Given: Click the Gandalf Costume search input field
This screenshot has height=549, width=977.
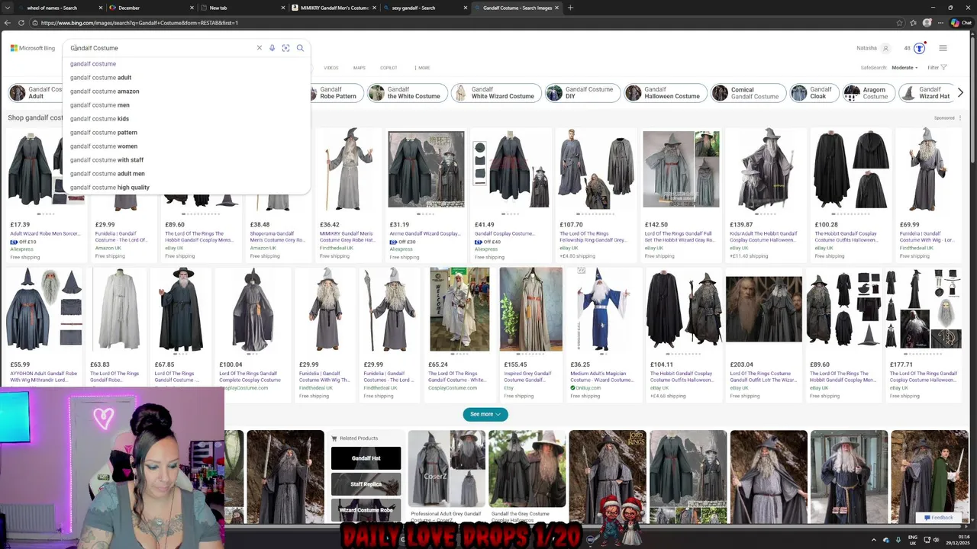Looking at the screenshot, I should (160, 48).
